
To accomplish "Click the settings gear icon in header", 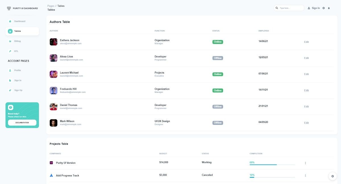I will coord(323,8).
